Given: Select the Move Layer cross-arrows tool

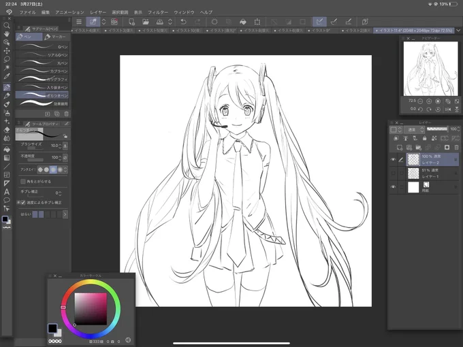Looking at the screenshot, I should click(x=7, y=51).
